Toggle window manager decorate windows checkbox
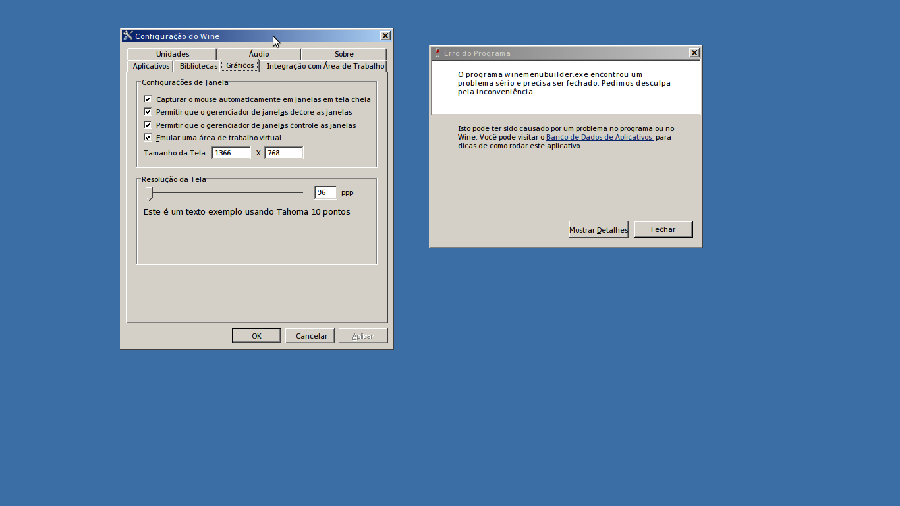The width and height of the screenshot is (900, 506). tap(148, 112)
